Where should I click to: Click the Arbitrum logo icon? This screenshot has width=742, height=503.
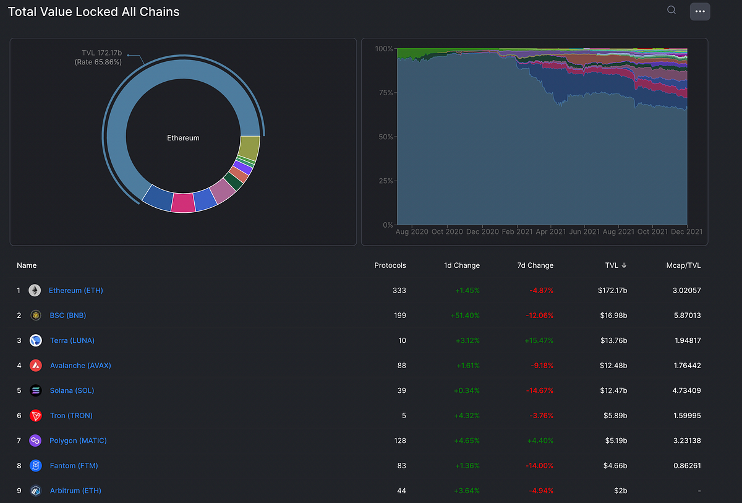coord(35,491)
